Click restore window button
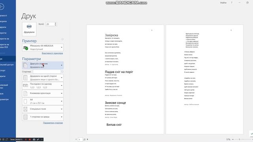 tap(247, 3)
